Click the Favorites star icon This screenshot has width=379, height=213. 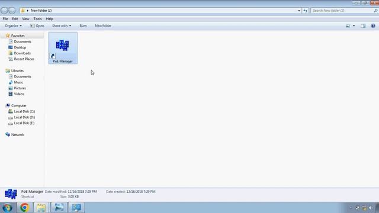click(8, 35)
